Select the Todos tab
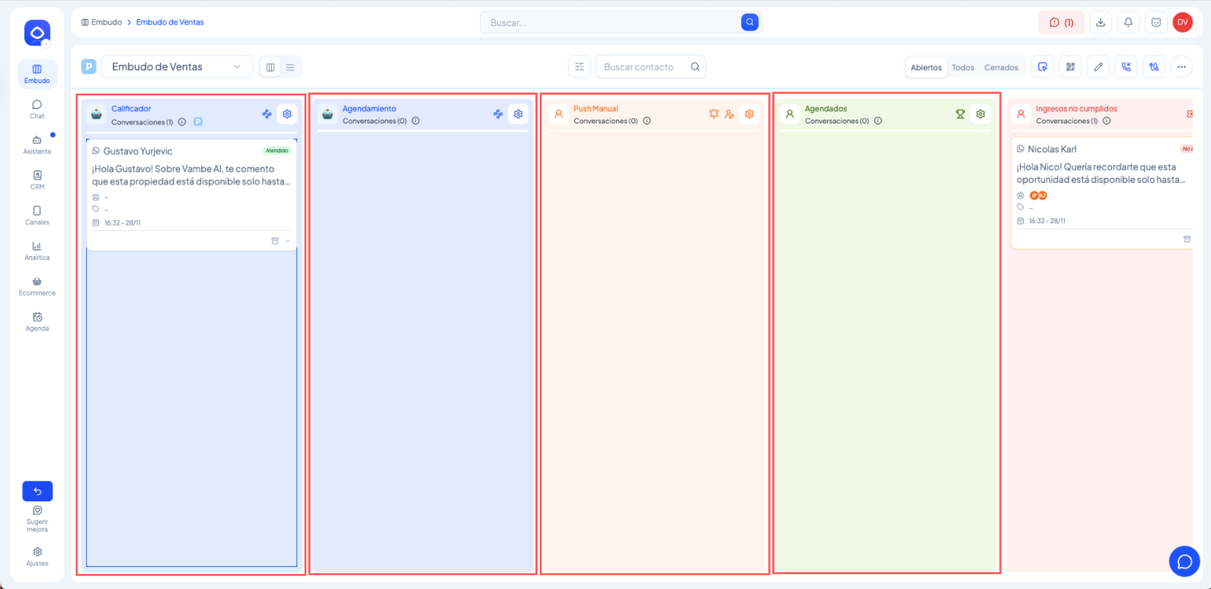 963,68
